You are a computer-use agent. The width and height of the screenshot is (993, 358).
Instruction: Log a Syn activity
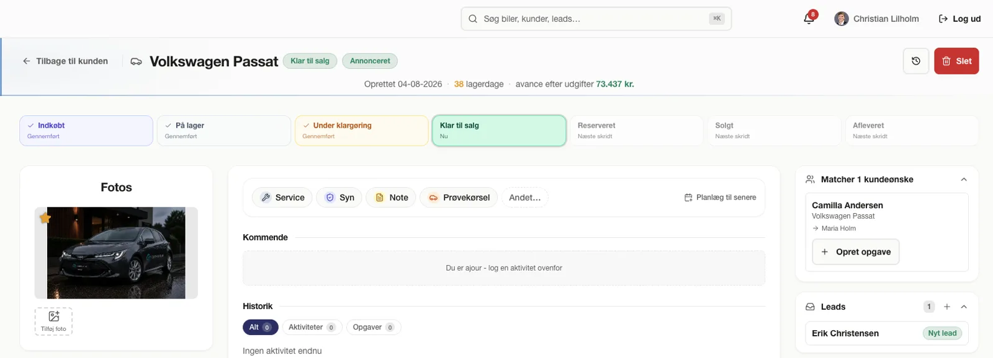pos(339,198)
